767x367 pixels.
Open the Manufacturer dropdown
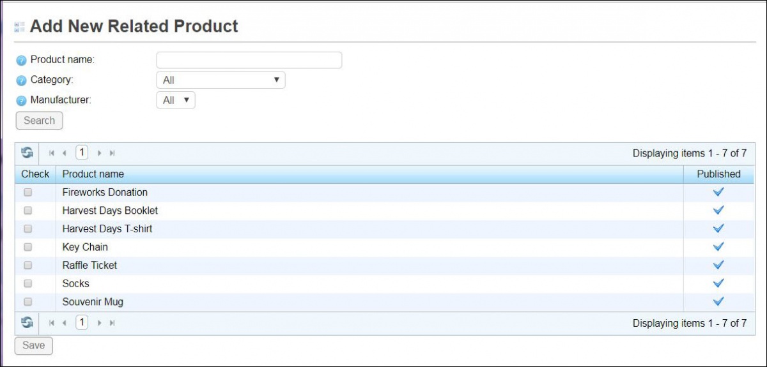coord(176,100)
